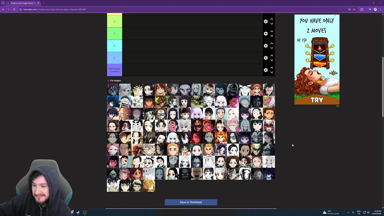This screenshot has height=216, width=384.
Task: Click the green D tier label
Action: click(114, 34)
